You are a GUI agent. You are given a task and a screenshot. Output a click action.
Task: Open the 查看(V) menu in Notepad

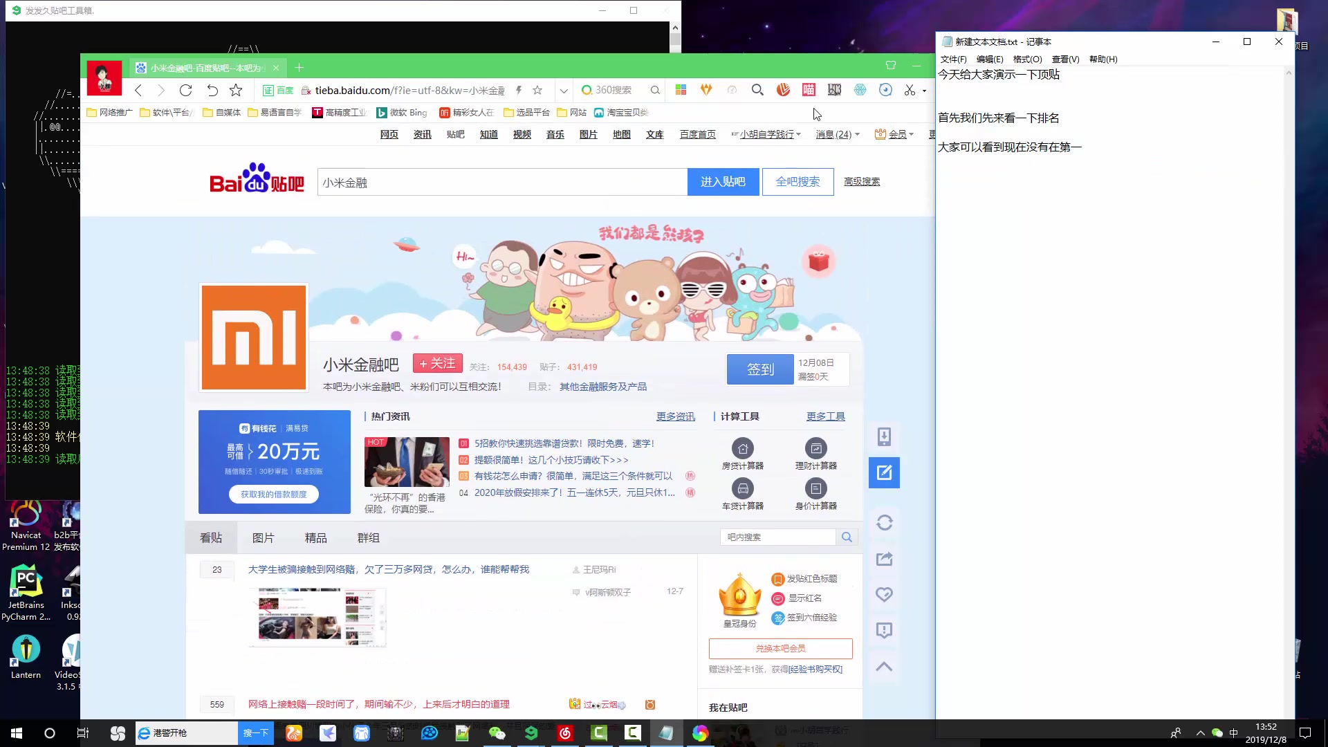point(1065,59)
